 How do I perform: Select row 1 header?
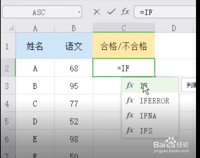click(8, 46)
